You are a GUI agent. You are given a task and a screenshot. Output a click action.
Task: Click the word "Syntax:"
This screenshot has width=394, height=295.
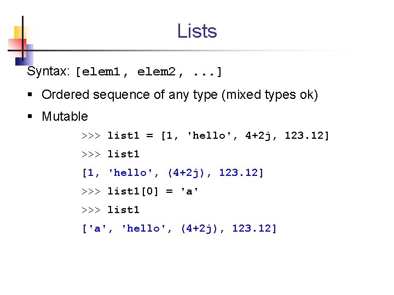click(48, 71)
